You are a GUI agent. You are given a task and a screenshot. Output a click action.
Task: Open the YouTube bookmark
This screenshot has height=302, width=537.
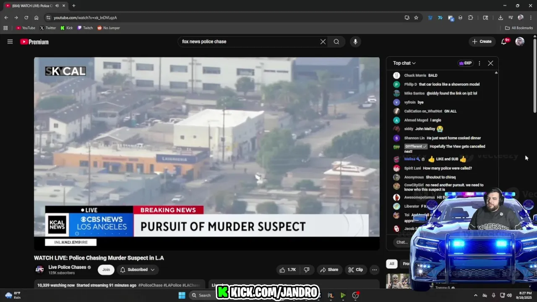click(26, 28)
